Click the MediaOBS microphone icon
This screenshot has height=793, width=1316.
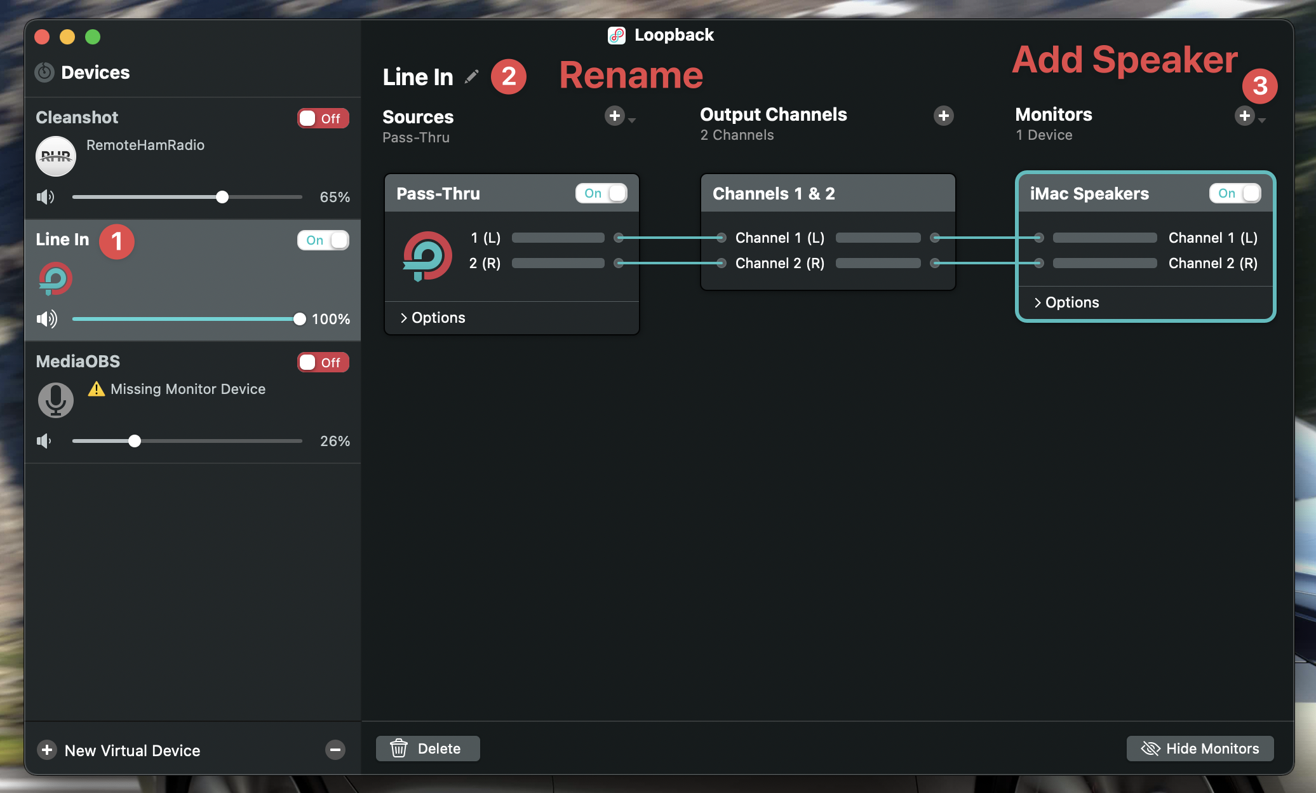[56, 400]
